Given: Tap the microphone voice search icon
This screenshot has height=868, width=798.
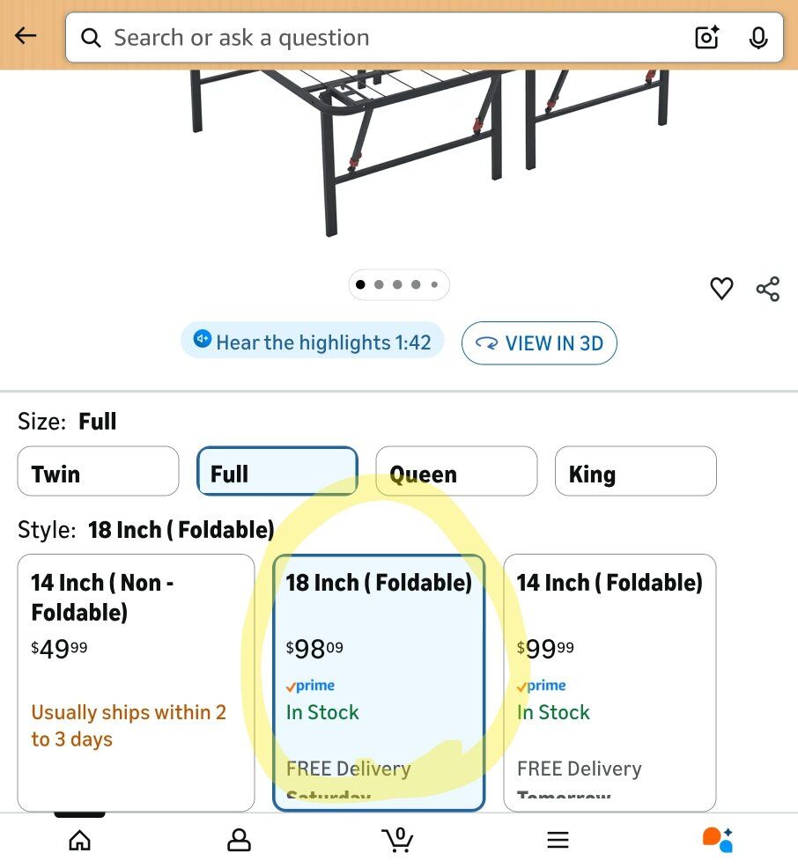Looking at the screenshot, I should [757, 38].
